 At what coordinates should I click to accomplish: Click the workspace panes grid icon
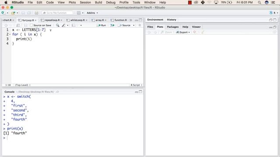pos(79,13)
